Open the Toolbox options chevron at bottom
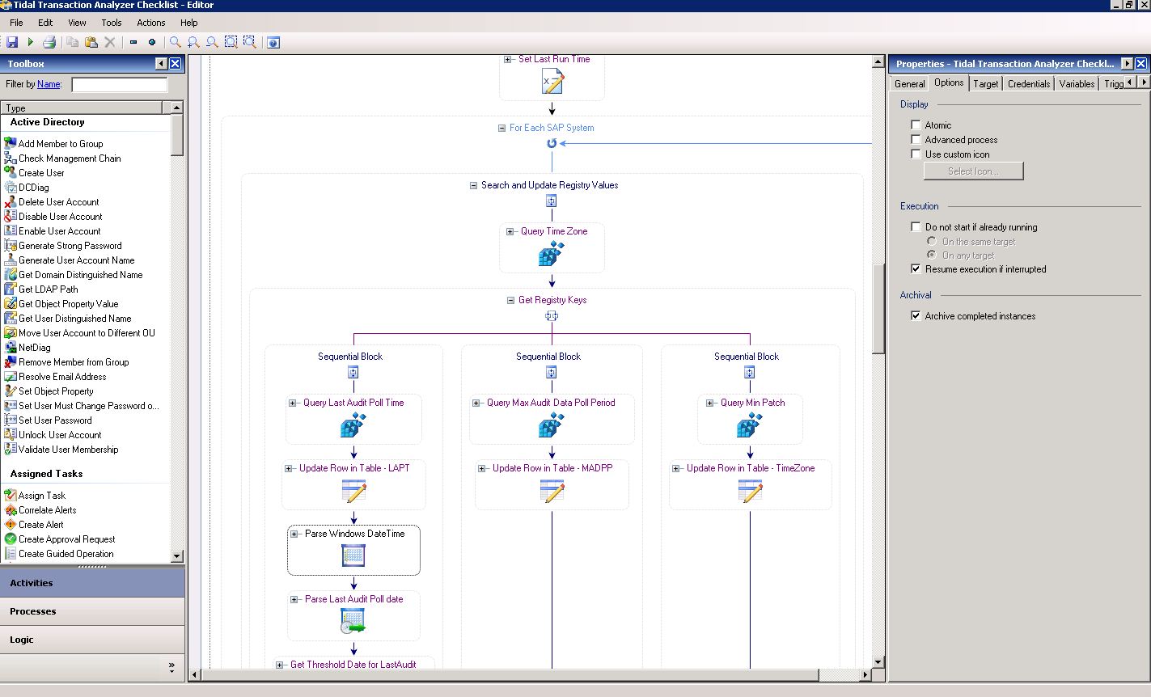 (x=171, y=667)
